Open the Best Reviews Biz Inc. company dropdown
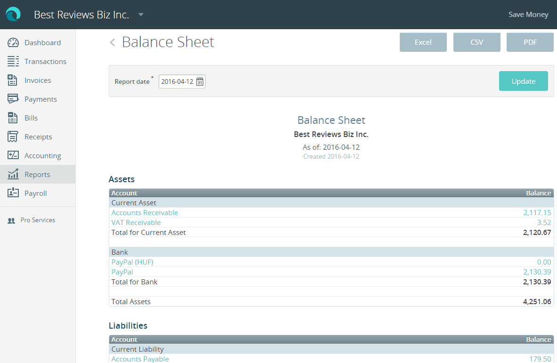 pos(81,15)
